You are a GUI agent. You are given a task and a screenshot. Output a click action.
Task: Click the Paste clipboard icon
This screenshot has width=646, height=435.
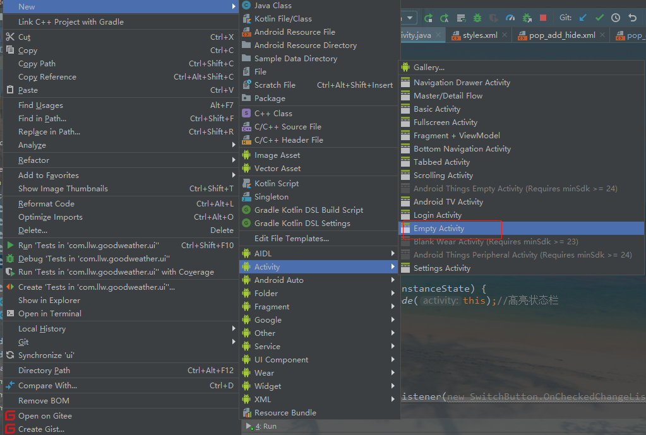(x=10, y=90)
